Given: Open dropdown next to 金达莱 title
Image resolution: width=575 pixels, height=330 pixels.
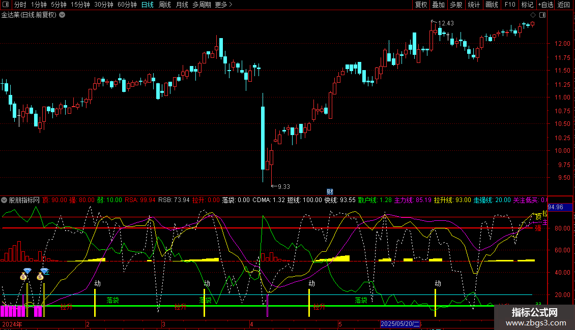Looking at the screenshot, I should (x=63, y=15).
